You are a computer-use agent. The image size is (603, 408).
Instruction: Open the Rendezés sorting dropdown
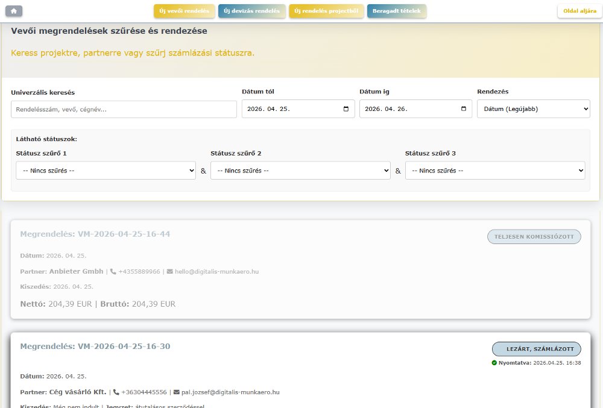(x=533, y=109)
